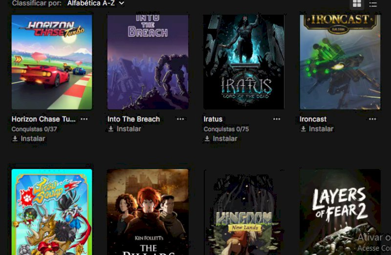Open the Into The Breach cover art
Viewport: 391px width, 255px height.
coord(148,62)
